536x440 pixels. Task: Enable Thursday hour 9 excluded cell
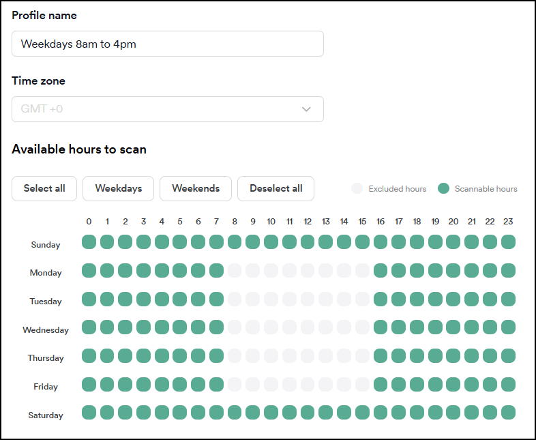pos(252,356)
